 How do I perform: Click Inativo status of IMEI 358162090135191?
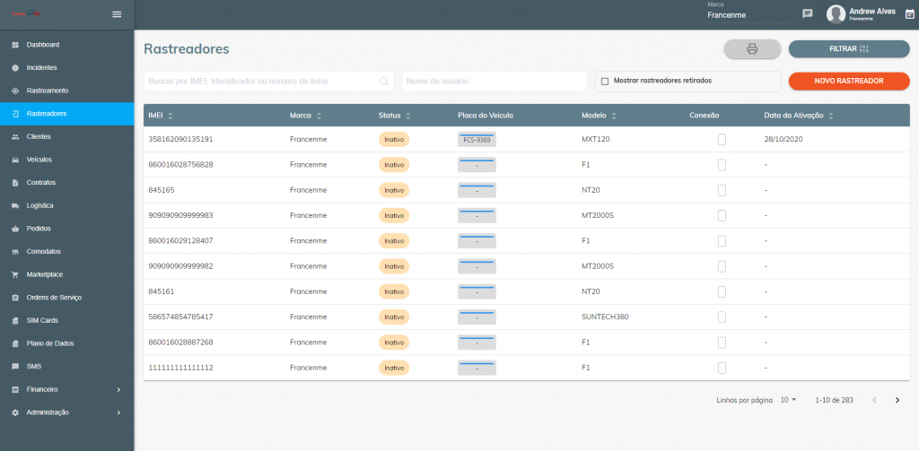394,139
